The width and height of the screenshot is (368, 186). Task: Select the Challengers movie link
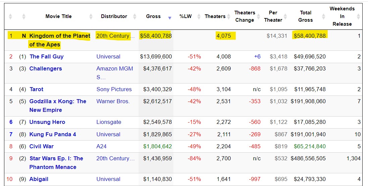[46, 68]
